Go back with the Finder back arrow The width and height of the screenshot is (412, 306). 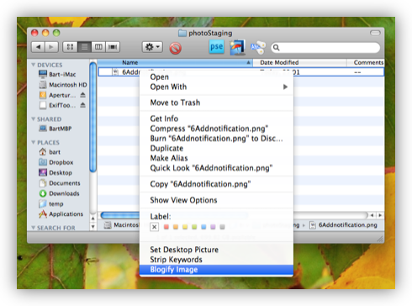[x=38, y=47]
